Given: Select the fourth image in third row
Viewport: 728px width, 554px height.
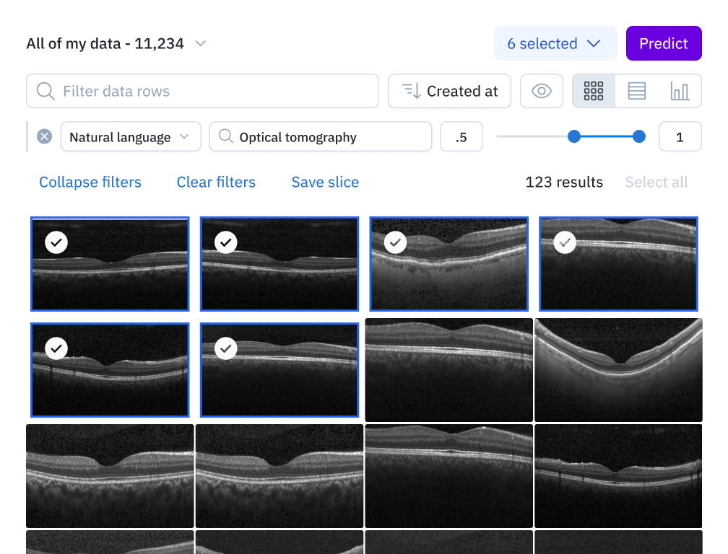Looking at the screenshot, I should tap(618, 476).
